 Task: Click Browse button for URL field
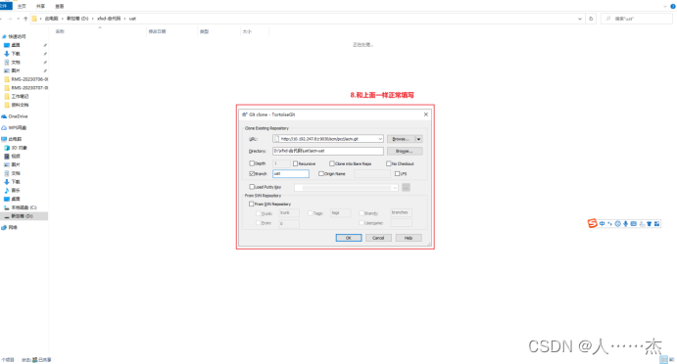401,139
